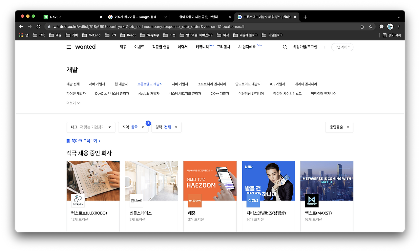Select 커뮤니티 in the navigation menu
The image size is (420, 252).
pyautogui.click(x=202, y=47)
